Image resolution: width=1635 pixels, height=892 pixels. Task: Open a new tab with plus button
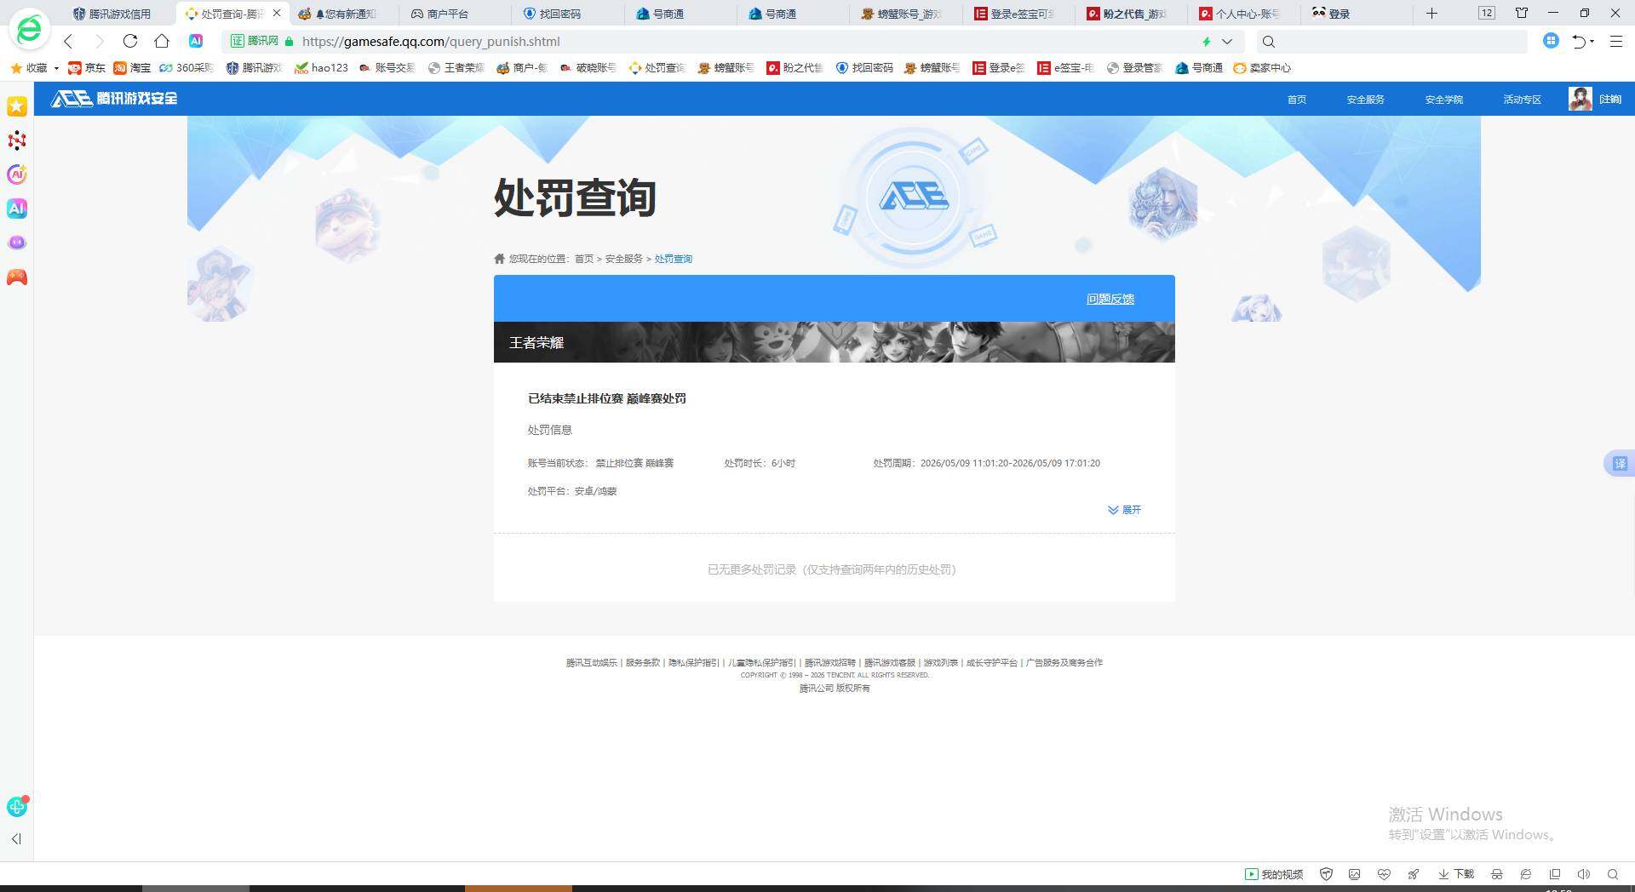pos(1431,13)
